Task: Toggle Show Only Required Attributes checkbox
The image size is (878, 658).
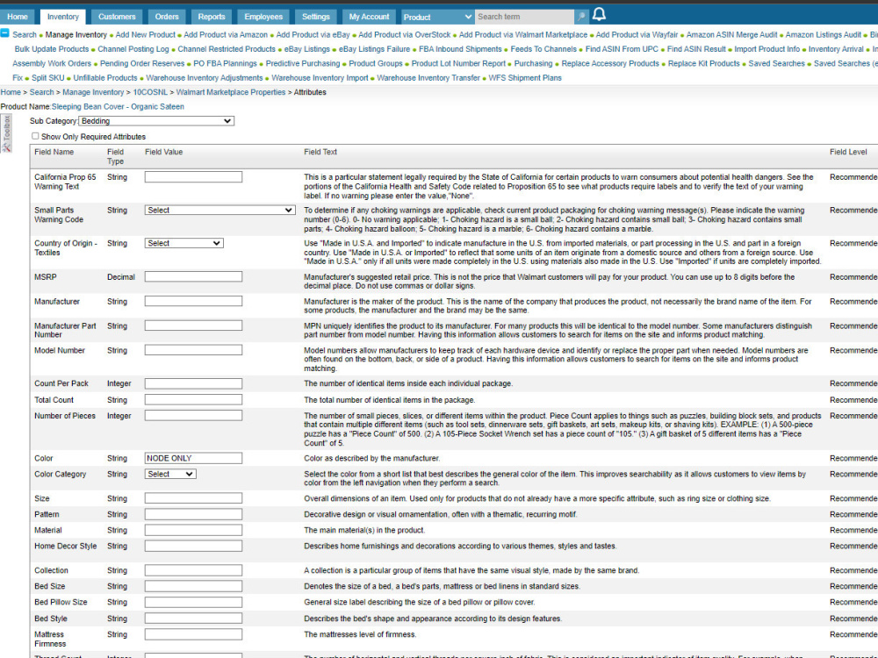Action: [35, 136]
